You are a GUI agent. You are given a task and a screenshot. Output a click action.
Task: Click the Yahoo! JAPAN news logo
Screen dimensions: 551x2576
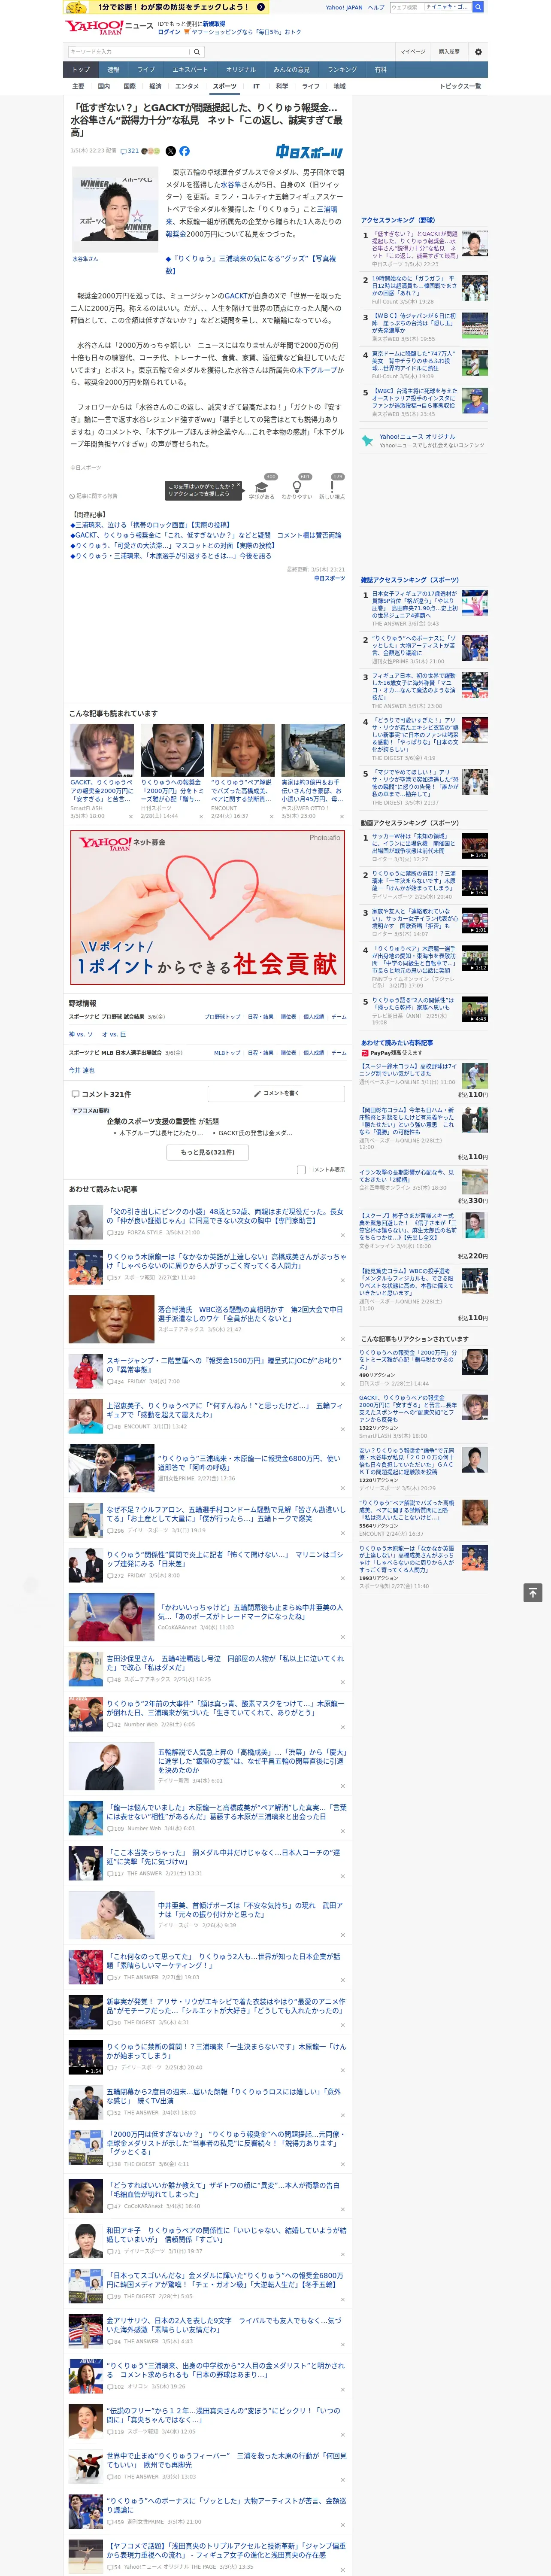click(x=109, y=27)
